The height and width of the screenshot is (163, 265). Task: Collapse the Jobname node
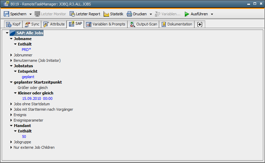[x=11, y=39]
